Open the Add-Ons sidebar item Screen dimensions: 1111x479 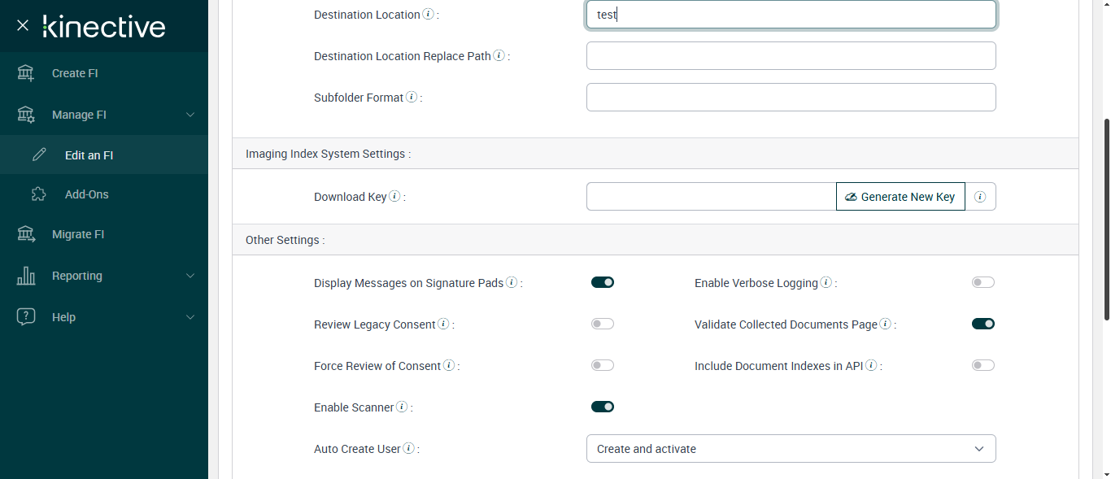[86, 194]
